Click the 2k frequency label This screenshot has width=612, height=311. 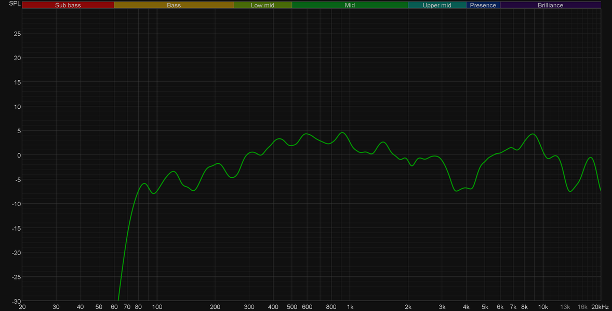[x=408, y=307]
